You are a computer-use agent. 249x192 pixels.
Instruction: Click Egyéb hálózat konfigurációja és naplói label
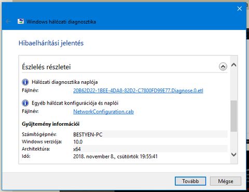[75, 103]
